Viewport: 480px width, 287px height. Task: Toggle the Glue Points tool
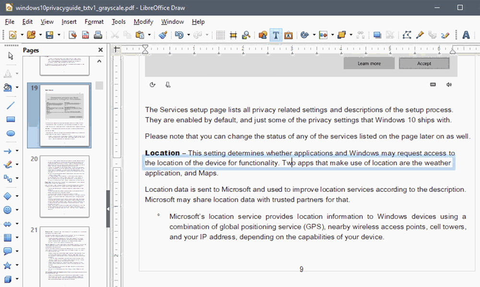click(x=420, y=35)
